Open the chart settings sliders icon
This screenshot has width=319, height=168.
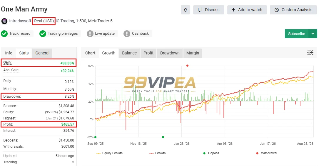click(310, 53)
